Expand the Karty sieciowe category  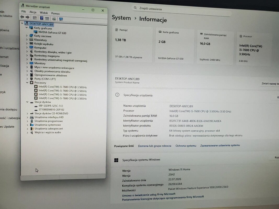tap(27, 36)
